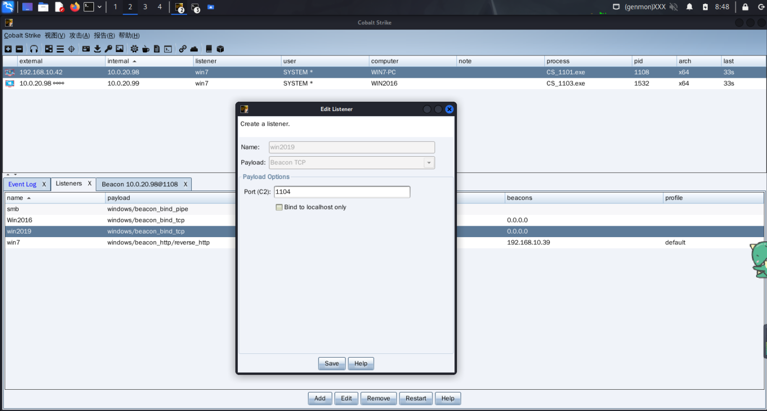The image size is (767, 411).
Task: Switch to workspace 4 in panel
Action: (159, 7)
